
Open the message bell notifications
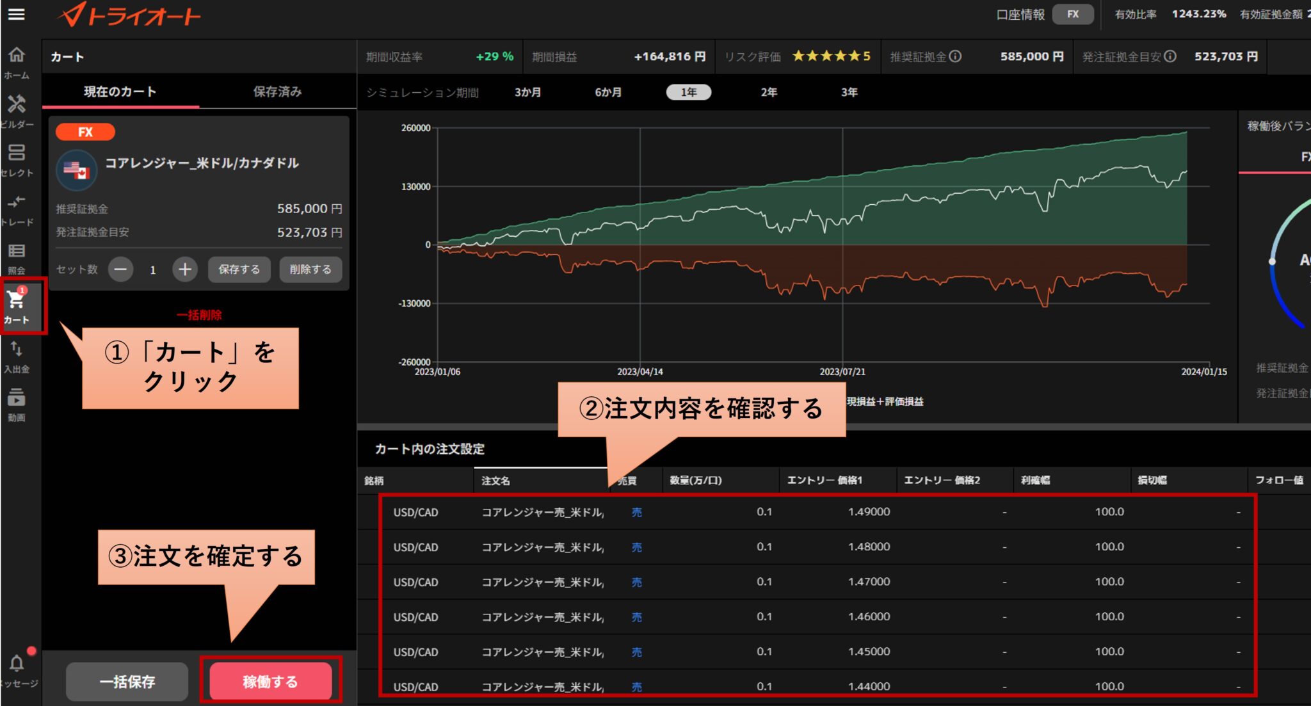click(x=17, y=664)
